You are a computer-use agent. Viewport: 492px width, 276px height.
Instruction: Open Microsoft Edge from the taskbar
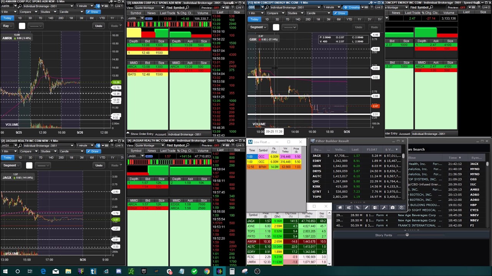coord(43,271)
